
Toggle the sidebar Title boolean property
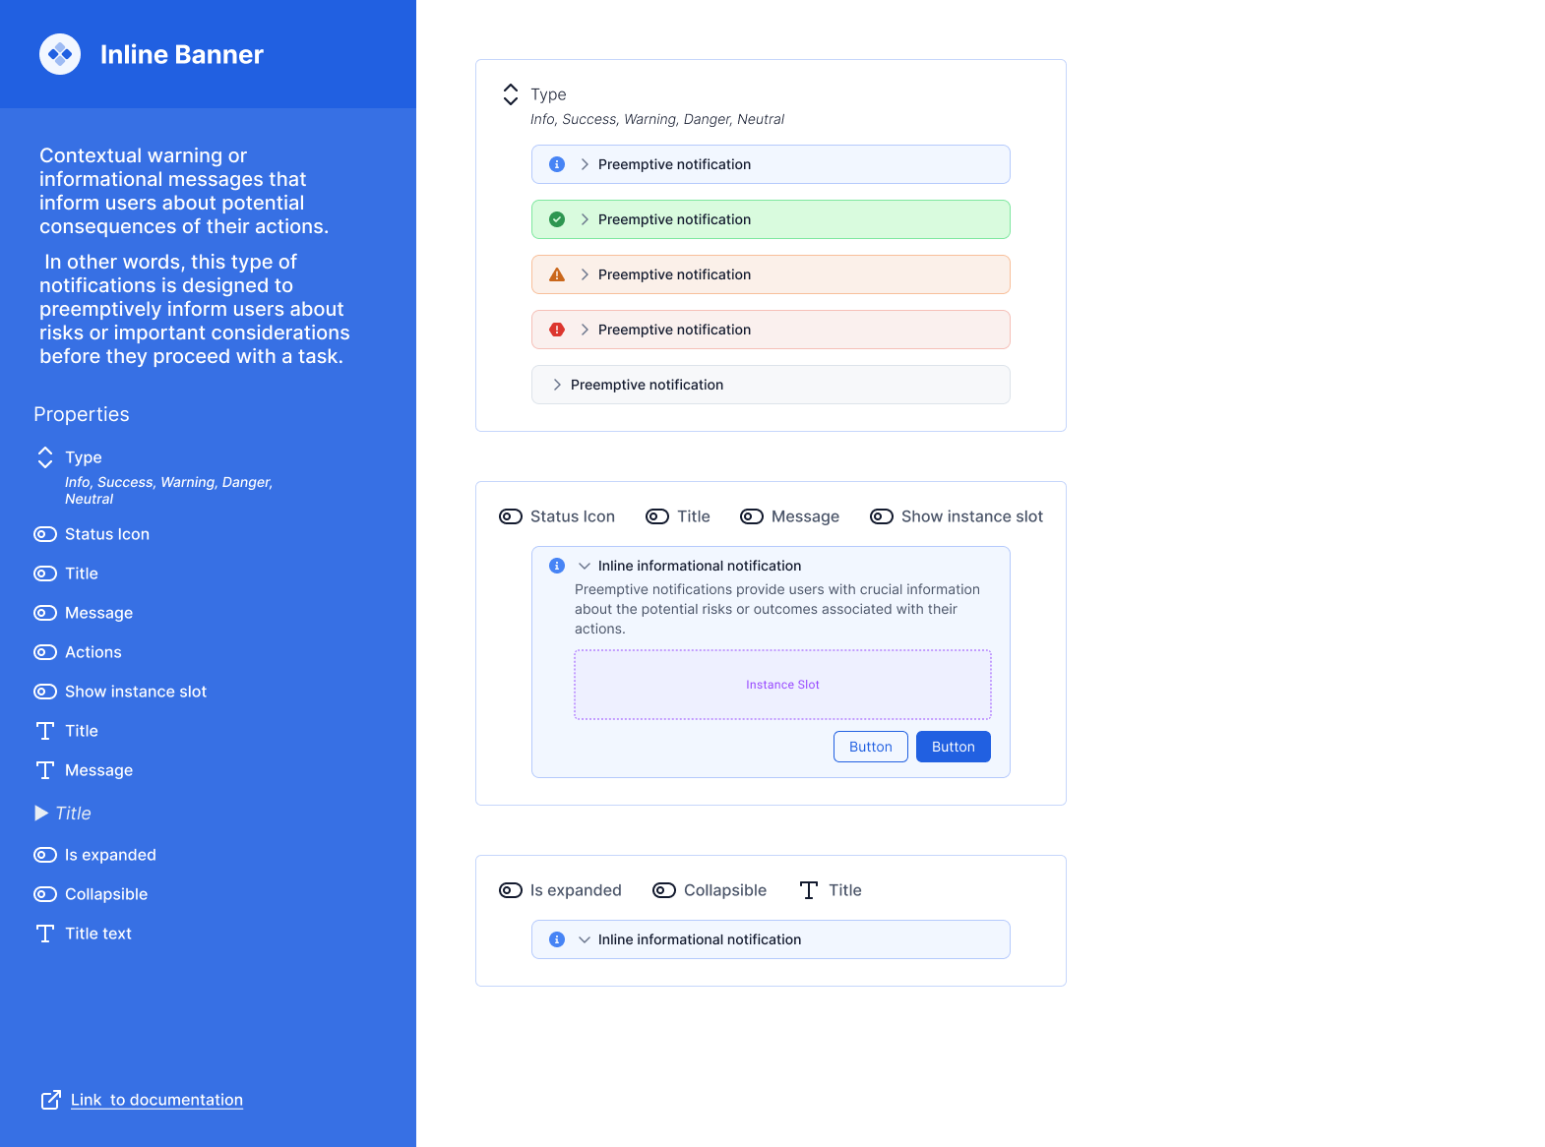click(x=45, y=573)
